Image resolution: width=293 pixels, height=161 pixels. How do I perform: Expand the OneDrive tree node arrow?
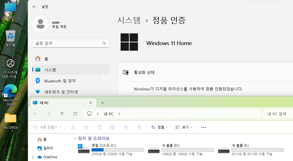pos(33,157)
